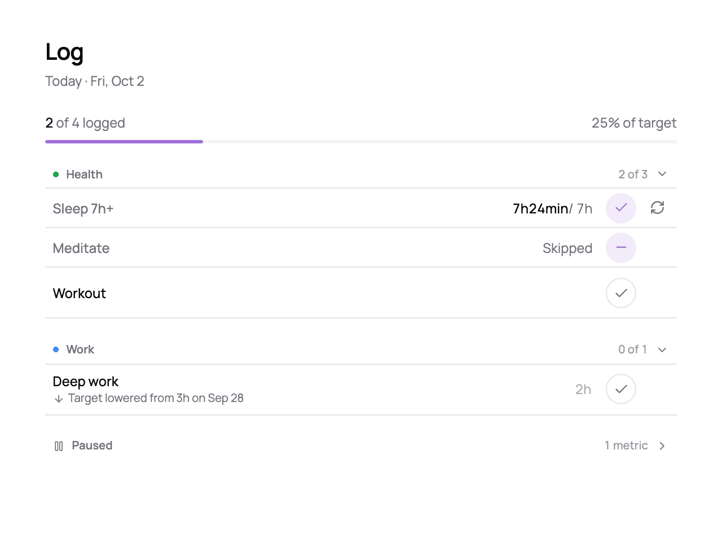This screenshot has width=722, height=542.
Task: Check off the Deep work metric
Action: 621,389
